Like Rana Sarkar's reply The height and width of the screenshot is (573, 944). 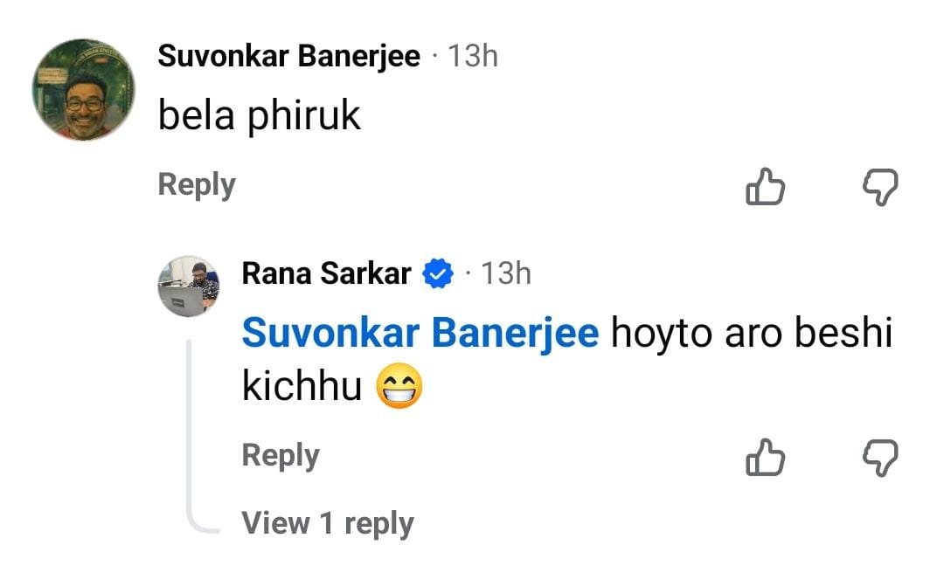[x=765, y=457]
